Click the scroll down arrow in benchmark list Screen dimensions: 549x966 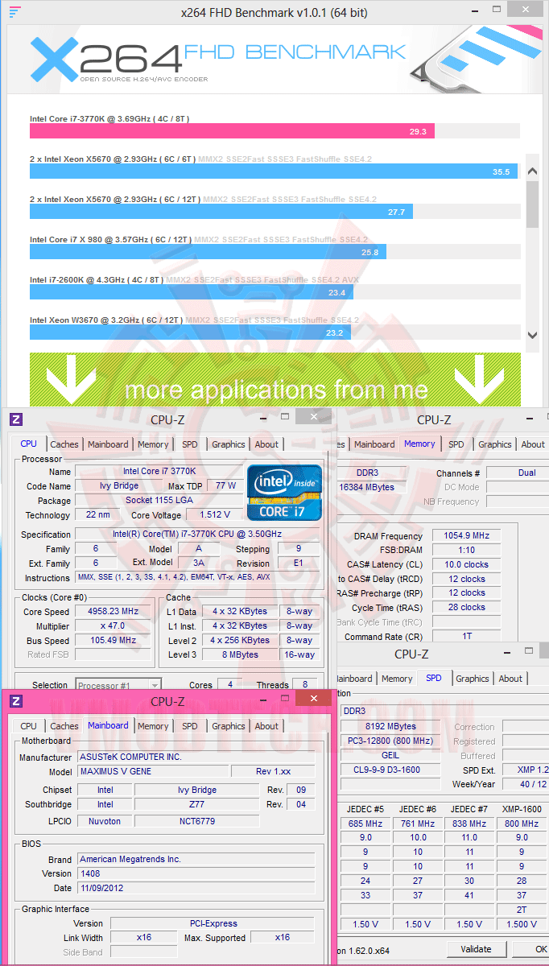point(533,335)
